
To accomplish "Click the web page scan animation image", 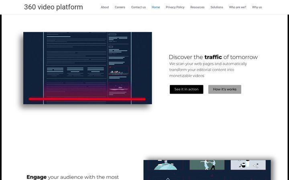I will (x=88, y=68).
